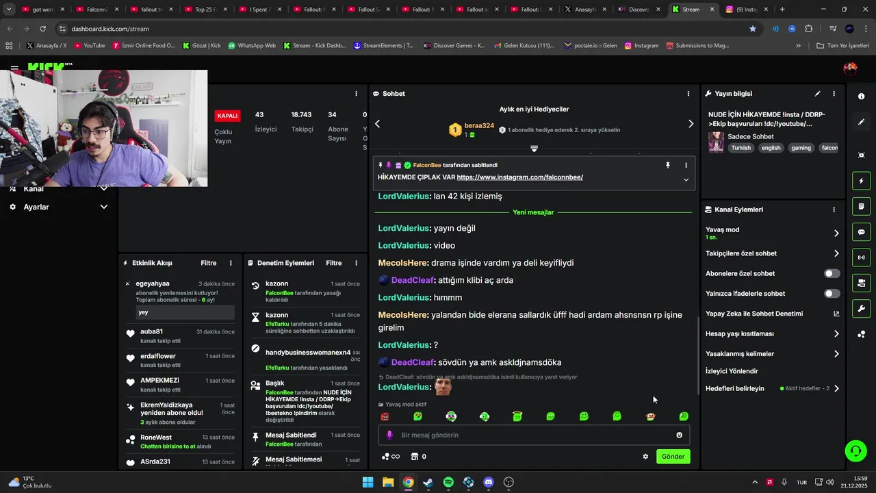Focus the Bir mesaj gönderin input field
876x493 pixels.
[x=534, y=435]
